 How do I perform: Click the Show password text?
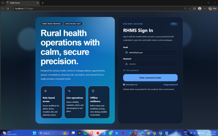coord(132,70)
